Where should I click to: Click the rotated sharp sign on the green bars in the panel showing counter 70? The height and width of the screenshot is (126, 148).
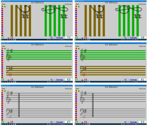tap(64, 16)
